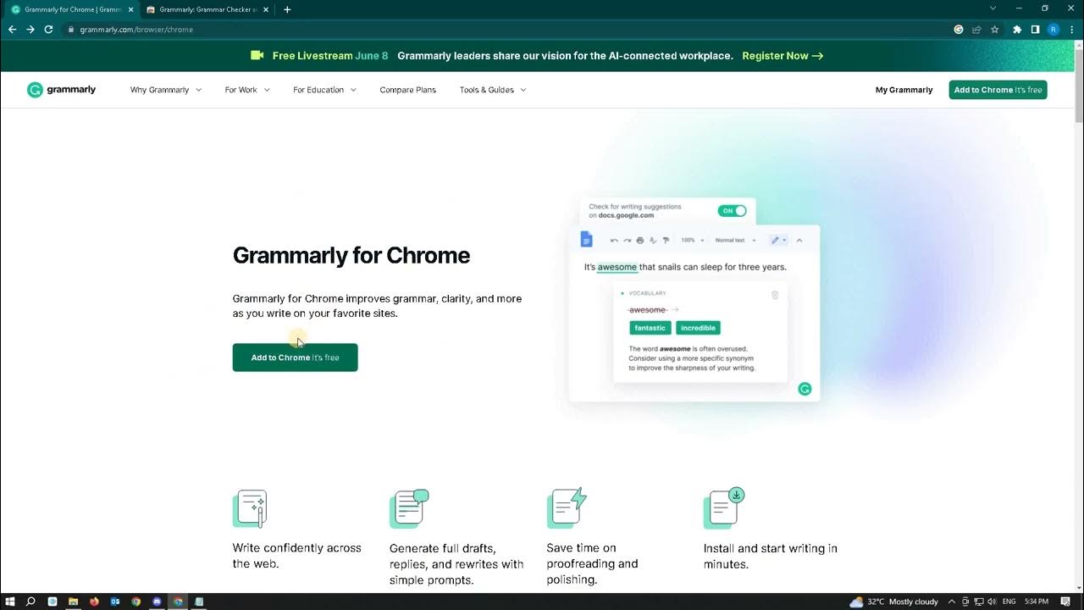Click the weather widget in taskbar
This screenshot has height=610, width=1084.
pyautogui.click(x=894, y=602)
